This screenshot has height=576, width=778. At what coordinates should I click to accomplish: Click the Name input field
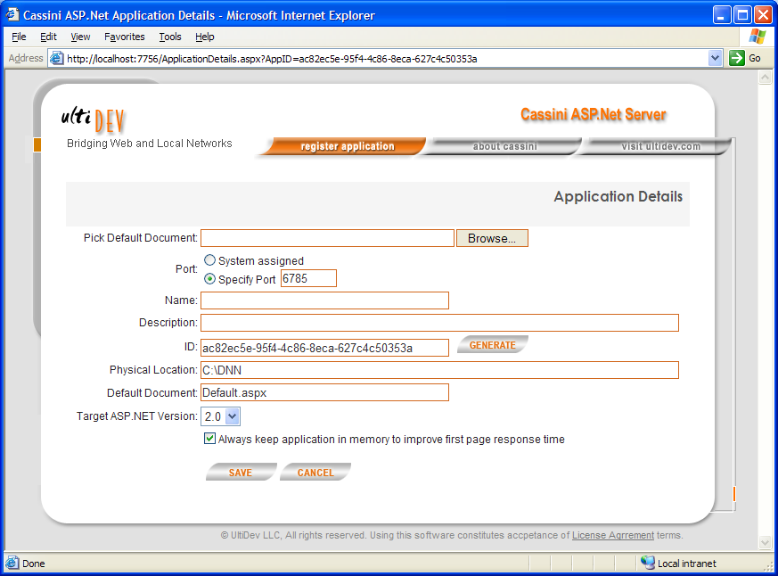(x=325, y=300)
